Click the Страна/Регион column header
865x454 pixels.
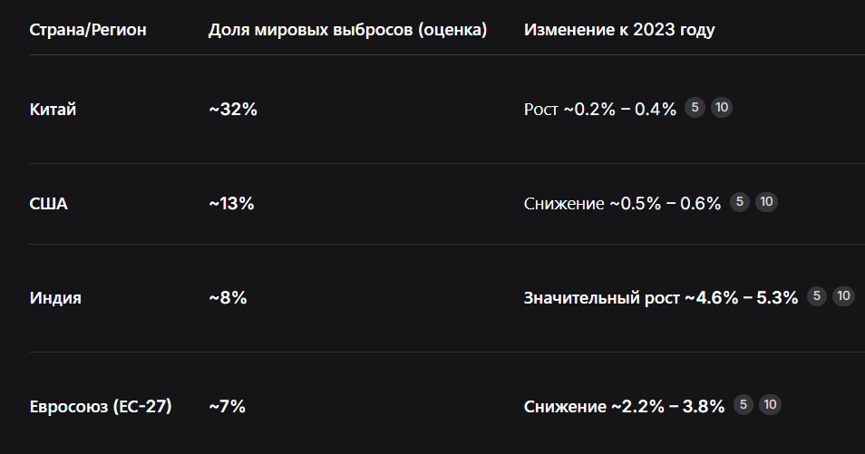[88, 29]
